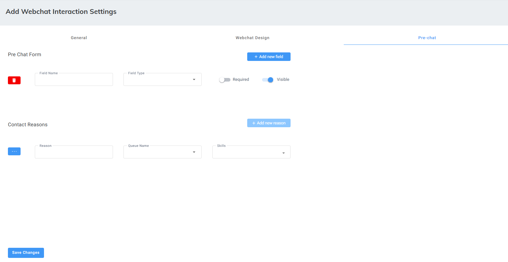Delete the pre-chat field with trash icon
The width and height of the screenshot is (508, 262).
[14, 80]
